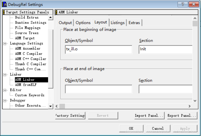Select Thumb C Compiler panel

coord(31,64)
